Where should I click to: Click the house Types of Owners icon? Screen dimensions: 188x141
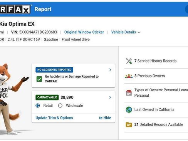(129, 93)
